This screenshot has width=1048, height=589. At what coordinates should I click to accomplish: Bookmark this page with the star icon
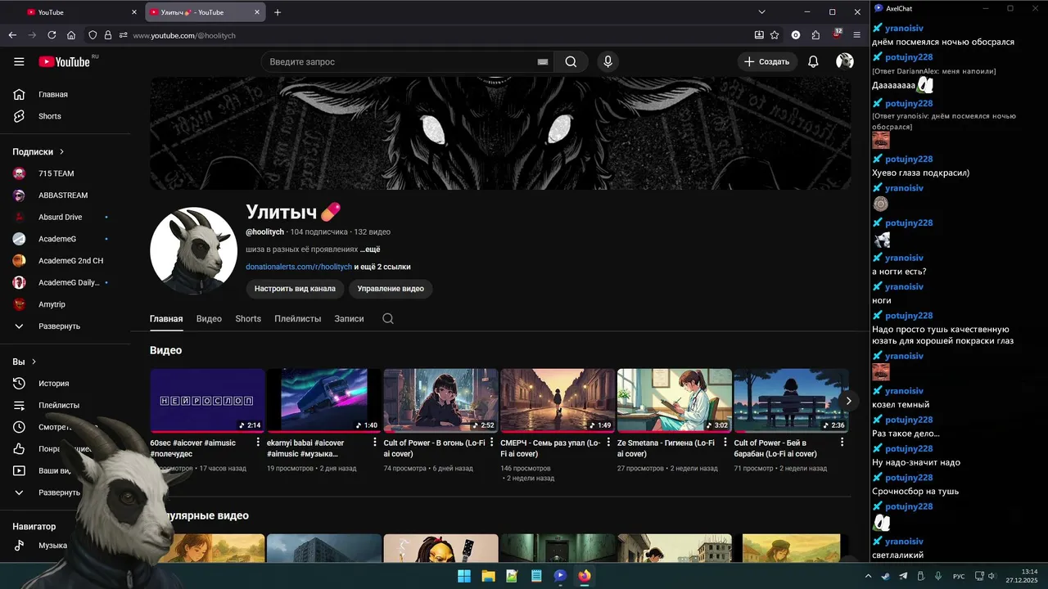click(x=775, y=35)
